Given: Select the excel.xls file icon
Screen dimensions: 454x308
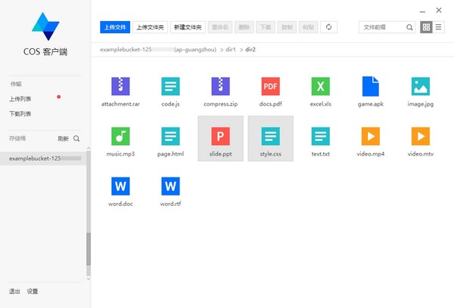Looking at the screenshot, I should [x=321, y=86].
